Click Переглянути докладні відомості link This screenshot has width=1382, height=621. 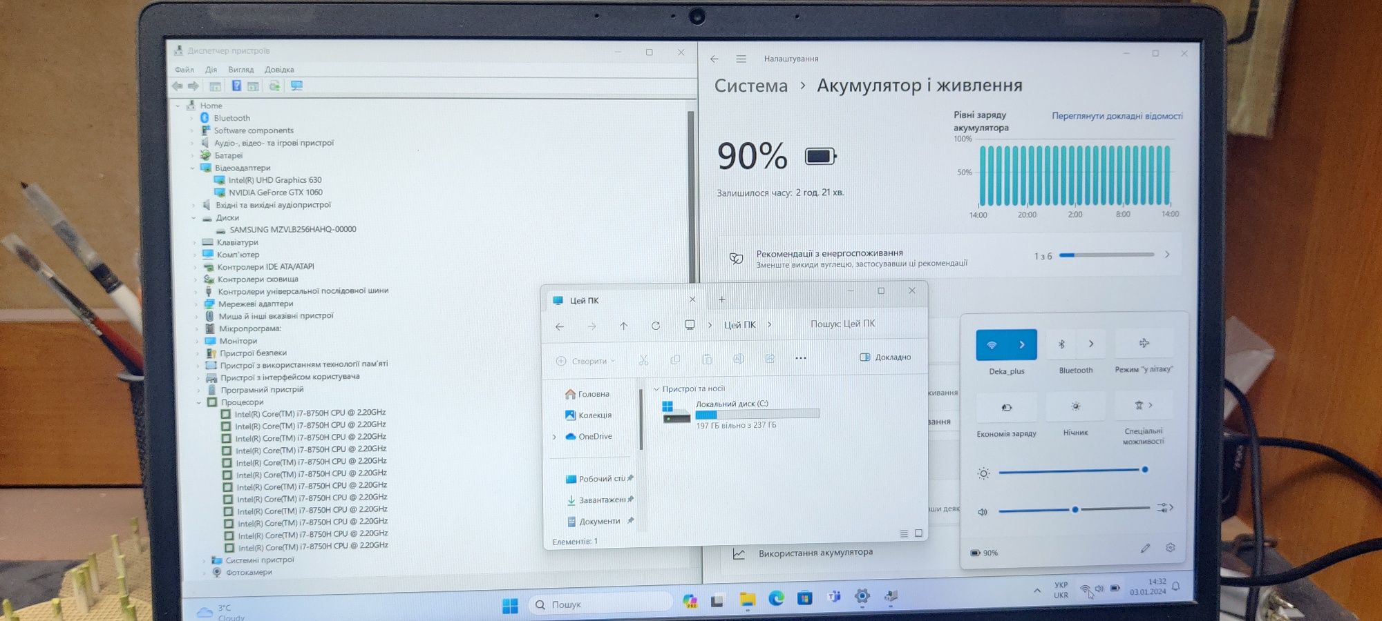[1117, 116]
